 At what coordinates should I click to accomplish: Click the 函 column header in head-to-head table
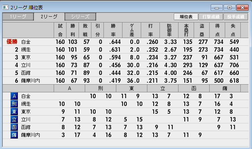(194, 88)
